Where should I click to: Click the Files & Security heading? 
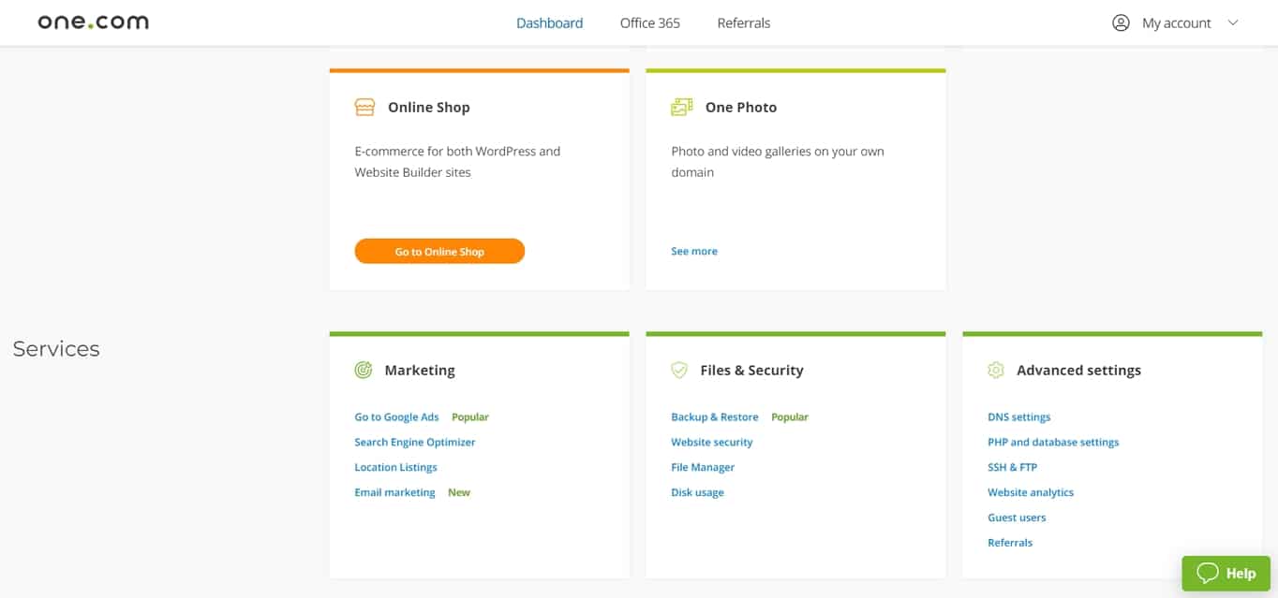(752, 371)
